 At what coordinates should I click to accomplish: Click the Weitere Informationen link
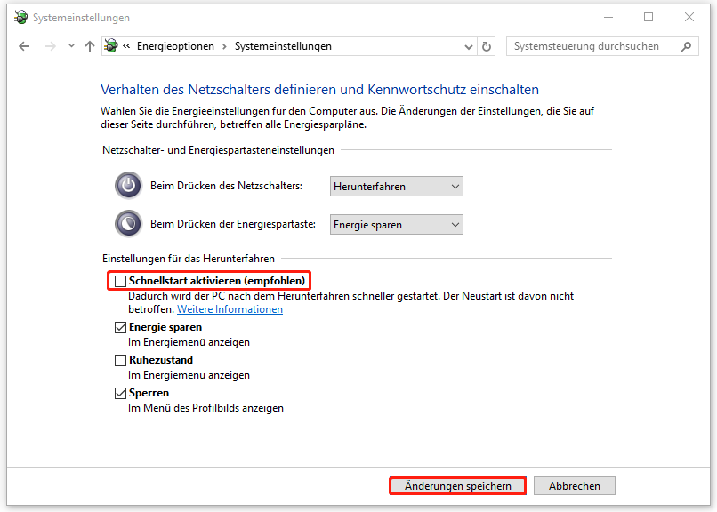pos(230,308)
